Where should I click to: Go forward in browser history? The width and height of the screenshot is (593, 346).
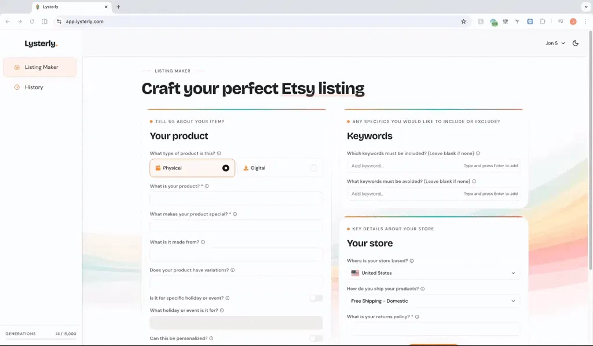20,21
